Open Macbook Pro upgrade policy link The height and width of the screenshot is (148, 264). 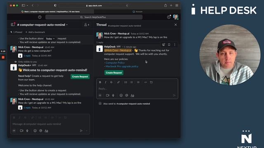point(122,67)
